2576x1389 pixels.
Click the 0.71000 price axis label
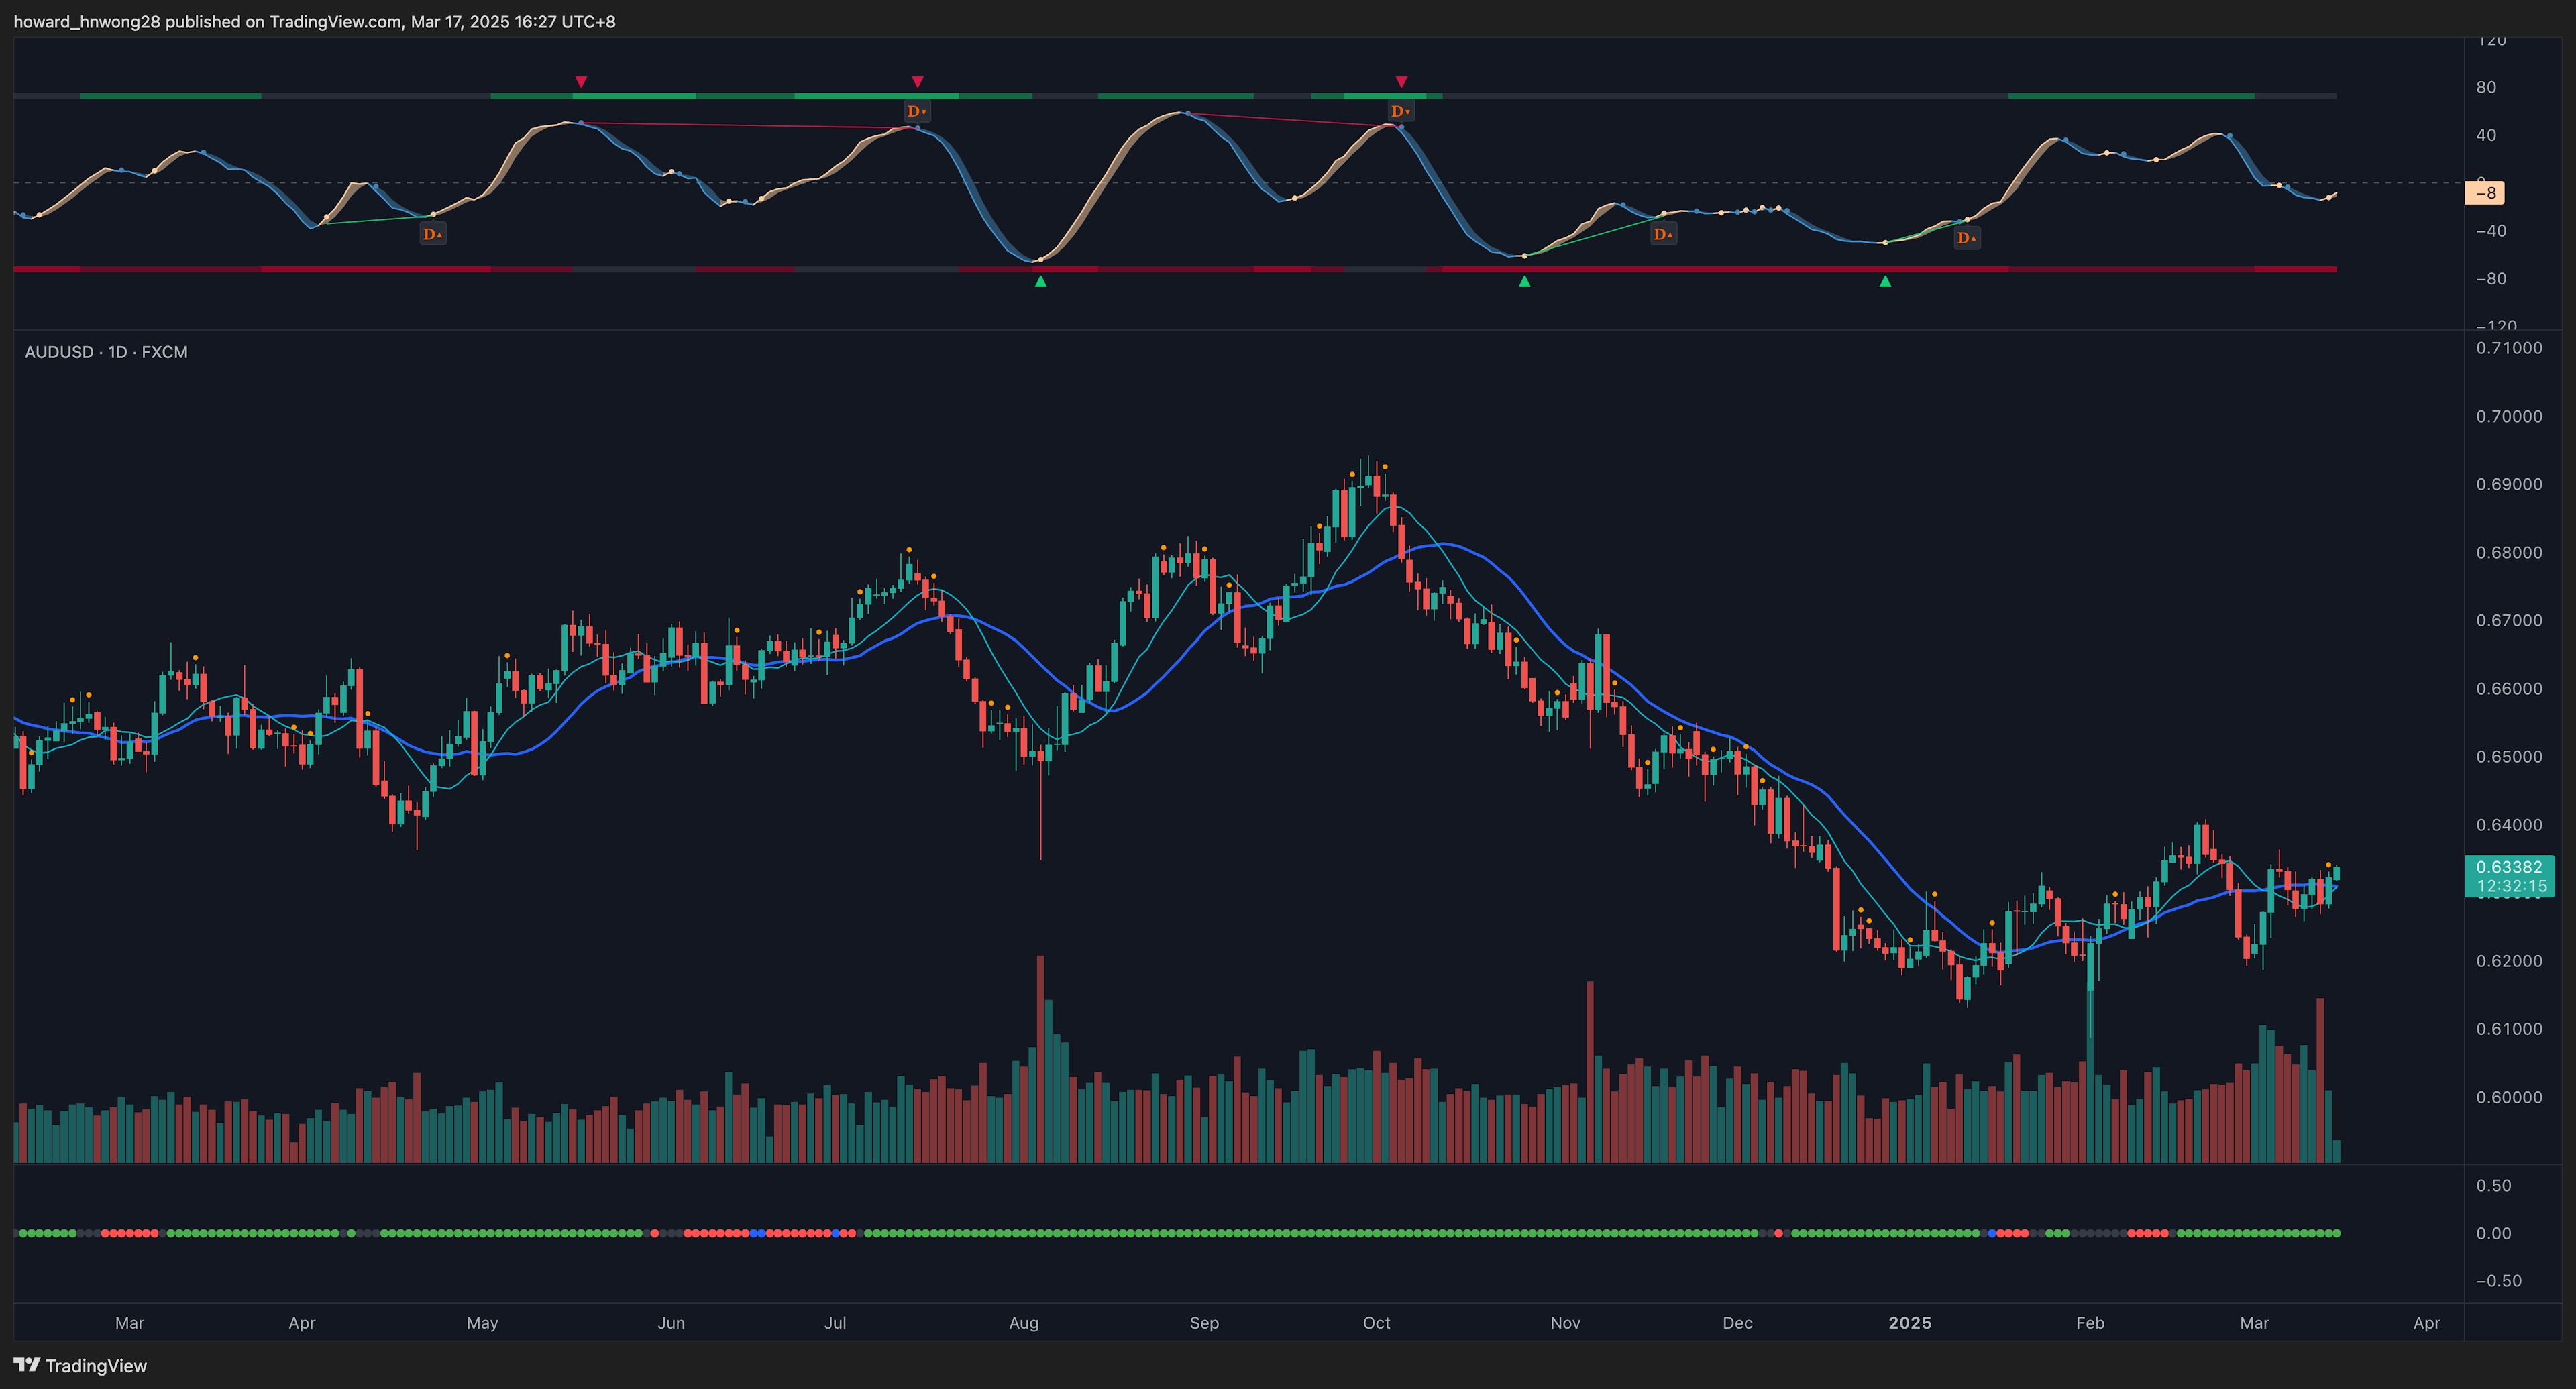[x=2509, y=348]
